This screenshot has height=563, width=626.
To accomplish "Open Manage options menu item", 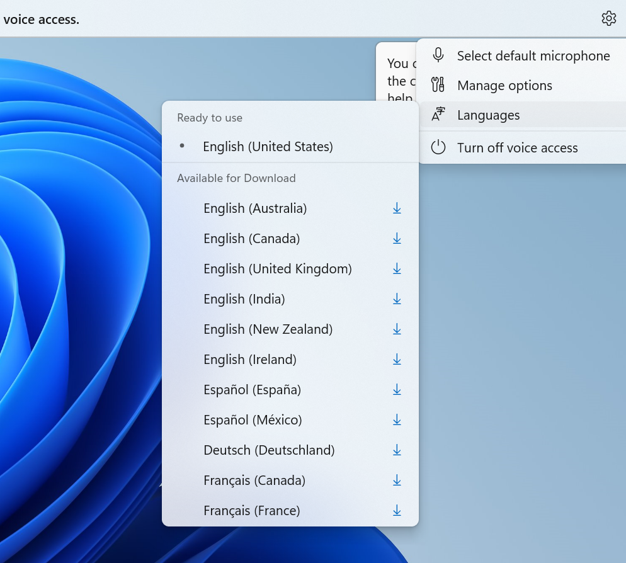I will (523, 85).
